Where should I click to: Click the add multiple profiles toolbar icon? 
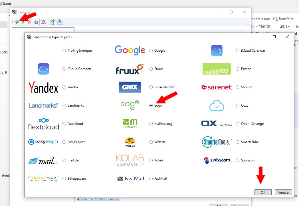click(x=23, y=22)
